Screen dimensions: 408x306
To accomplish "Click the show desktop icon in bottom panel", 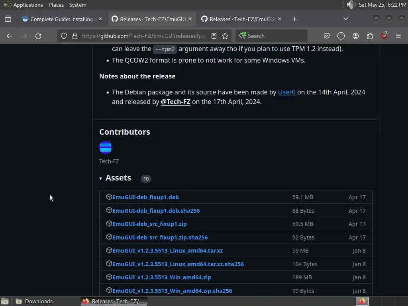I will click(x=5, y=301).
